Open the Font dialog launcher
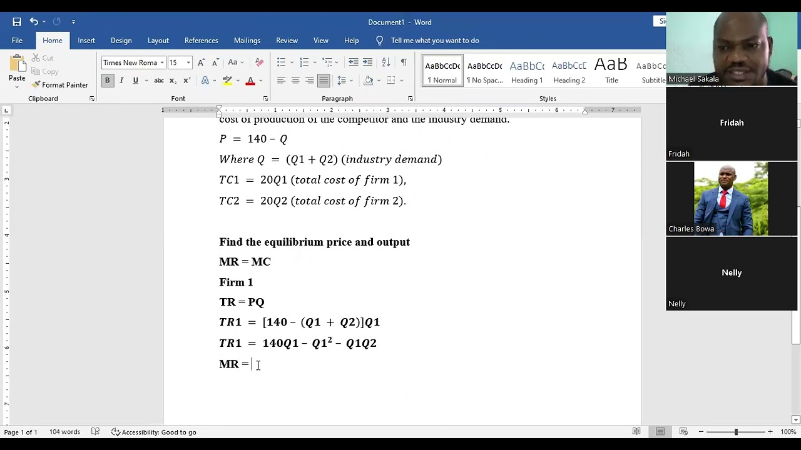Image resolution: width=801 pixels, height=450 pixels. click(x=265, y=99)
